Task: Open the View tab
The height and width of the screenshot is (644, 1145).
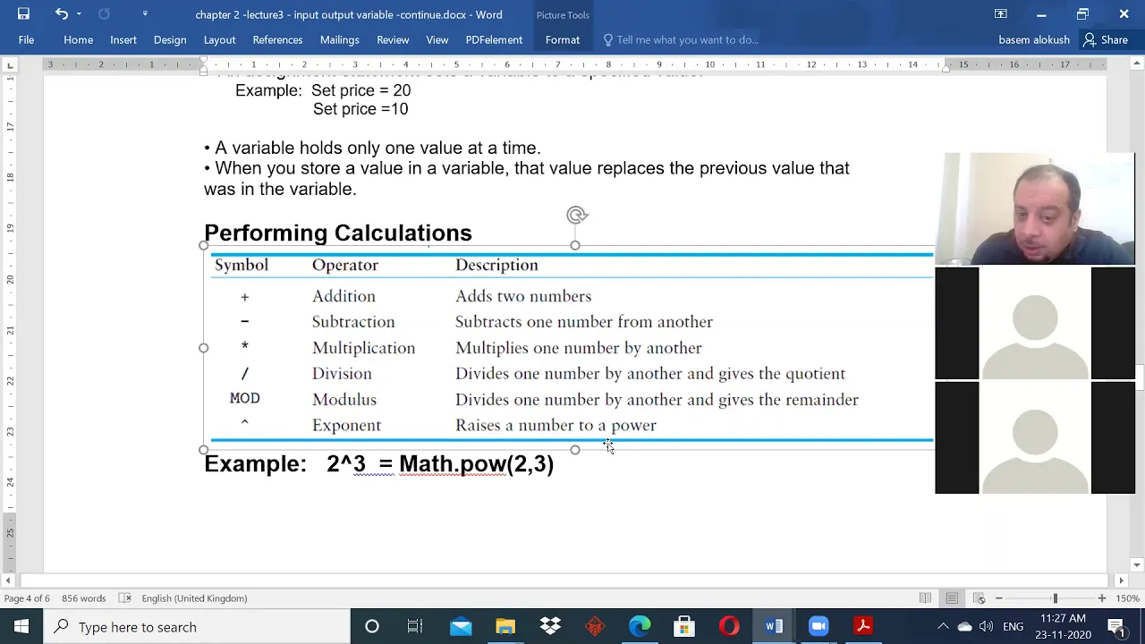Action: [437, 39]
